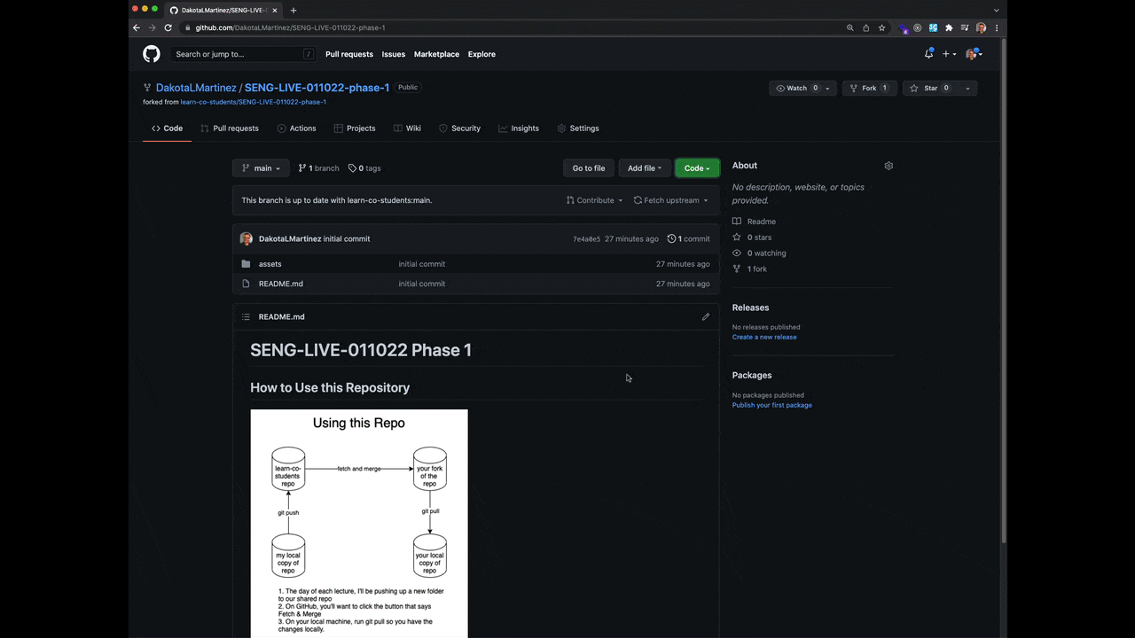The image size is (1135, 638).
Task: Reload the page with the refresh icon
Action: 168,27
